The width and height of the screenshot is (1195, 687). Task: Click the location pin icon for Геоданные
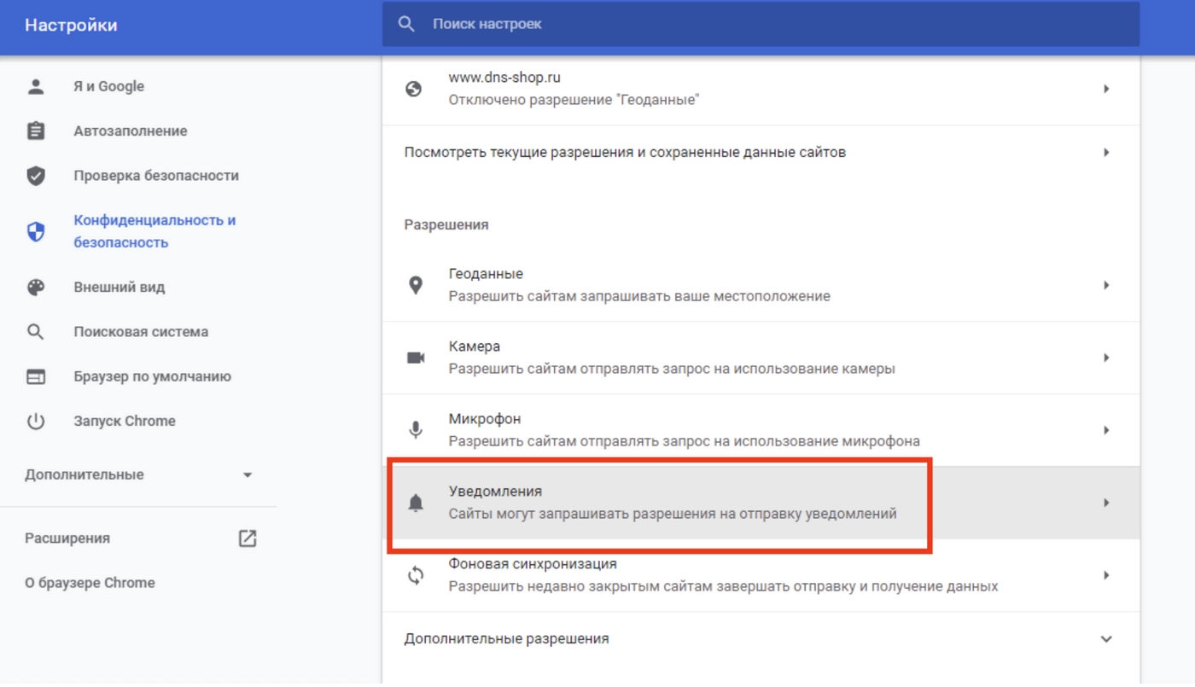pyautogui.click(x=416, y=285)
